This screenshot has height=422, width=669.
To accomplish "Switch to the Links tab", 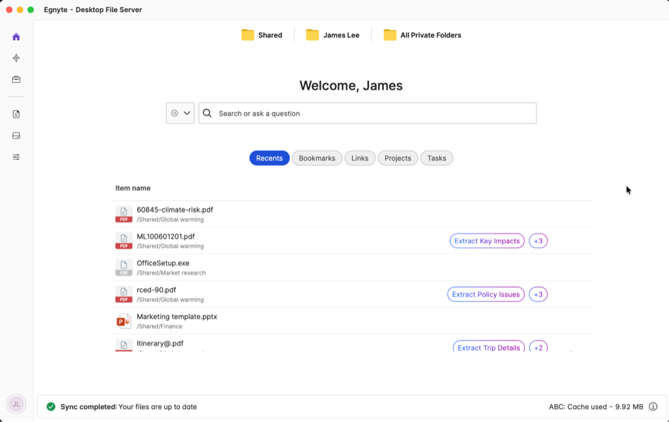I will coord(360,158).
